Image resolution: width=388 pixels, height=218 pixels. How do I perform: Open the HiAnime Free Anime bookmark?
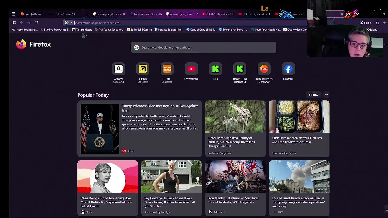pyautogui.click(x=55, y=30)
